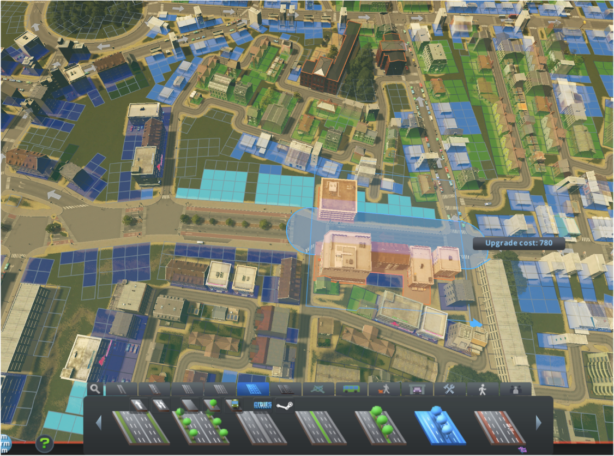Screen dimensions: 614x456
Task: Open the green bus roads tab
Action: point(352,389)
